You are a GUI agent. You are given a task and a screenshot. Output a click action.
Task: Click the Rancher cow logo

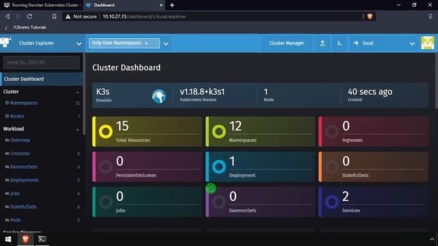click(x=5, y=42)
